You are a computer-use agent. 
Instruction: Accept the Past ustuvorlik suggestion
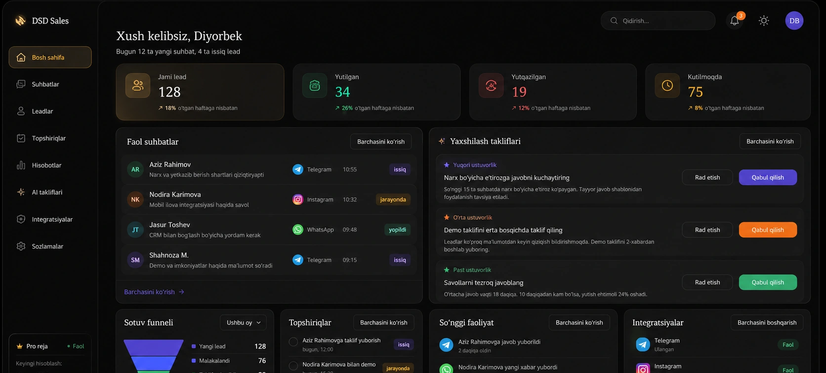coord(768,282)
